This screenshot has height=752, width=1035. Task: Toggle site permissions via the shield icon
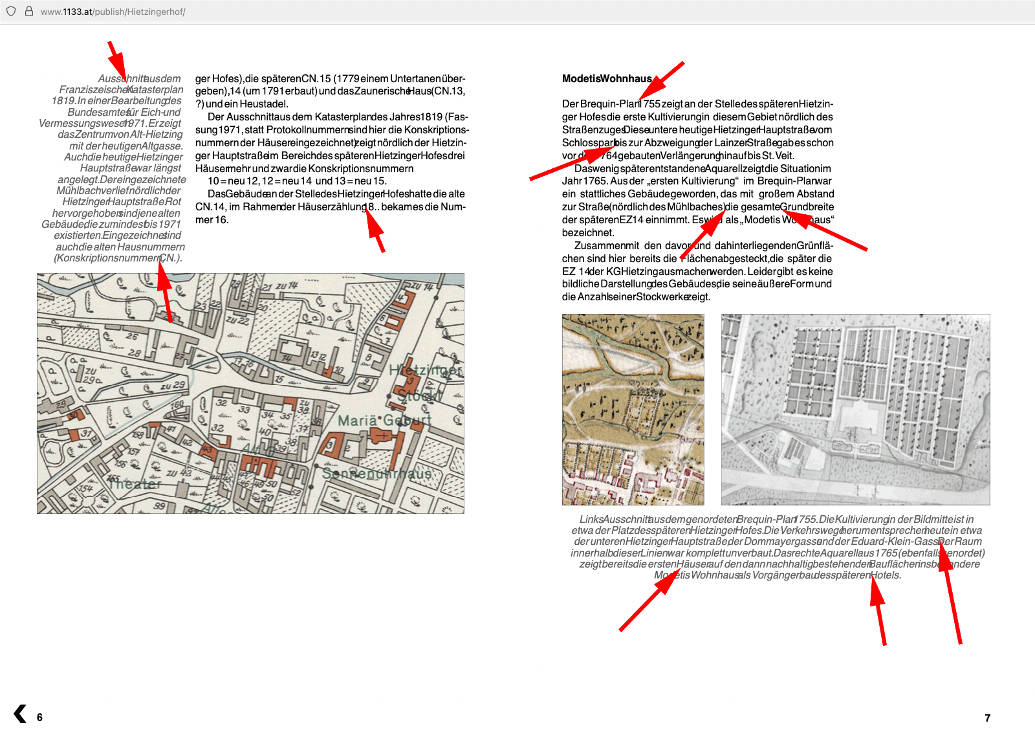[x=10, y=11]
